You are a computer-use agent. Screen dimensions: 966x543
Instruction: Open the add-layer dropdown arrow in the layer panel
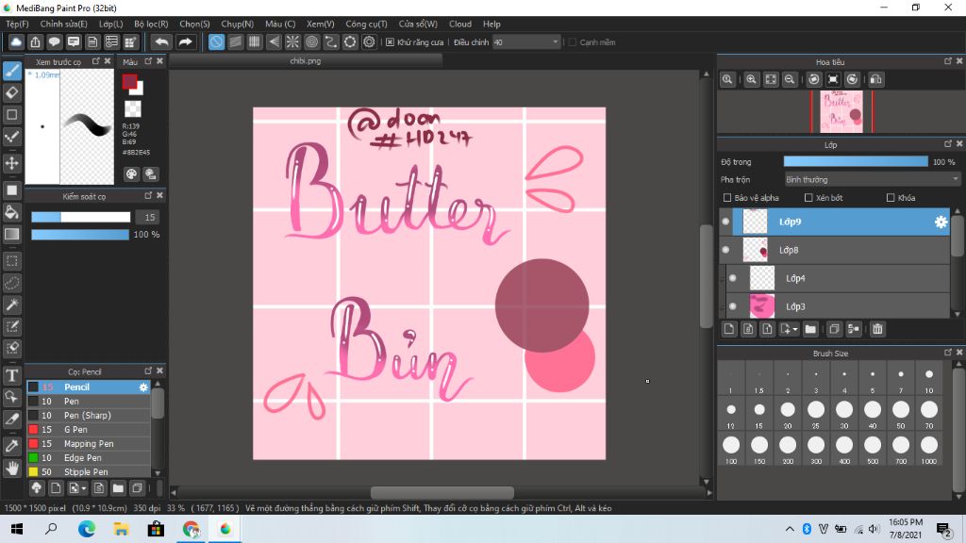click(x=795, y=329)
